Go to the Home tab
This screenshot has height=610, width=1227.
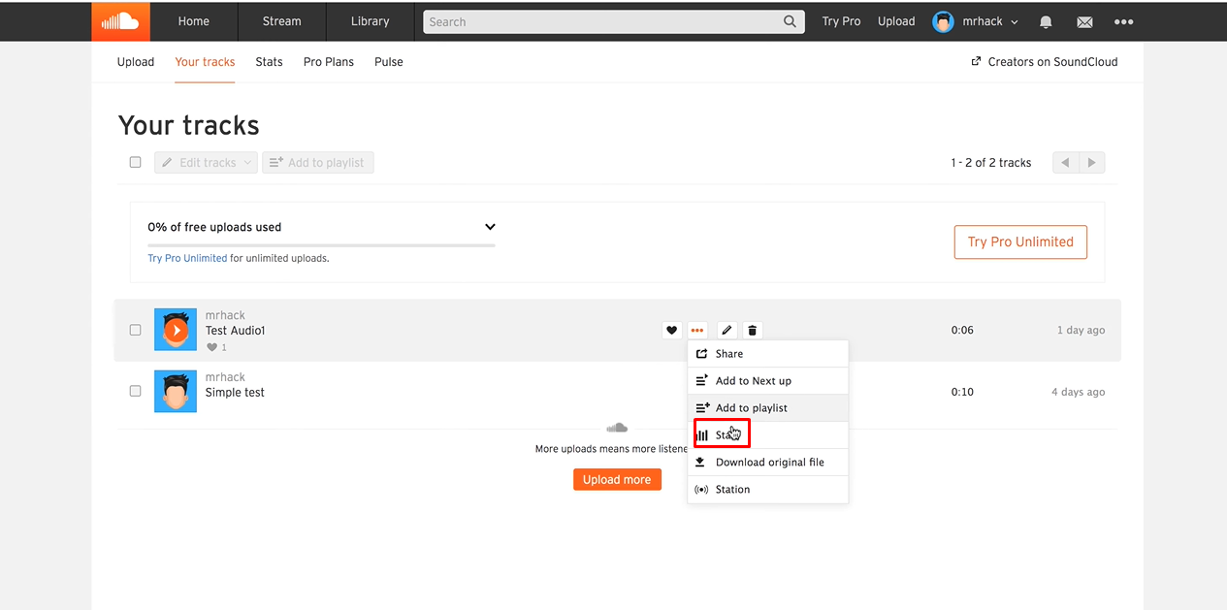point(194,21)
